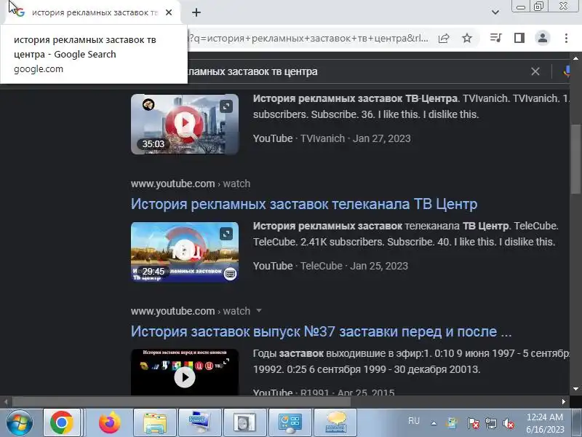Bookmark this page with the star icon
The height and width of the screenshot is (437, 582).
pos(467,38)
